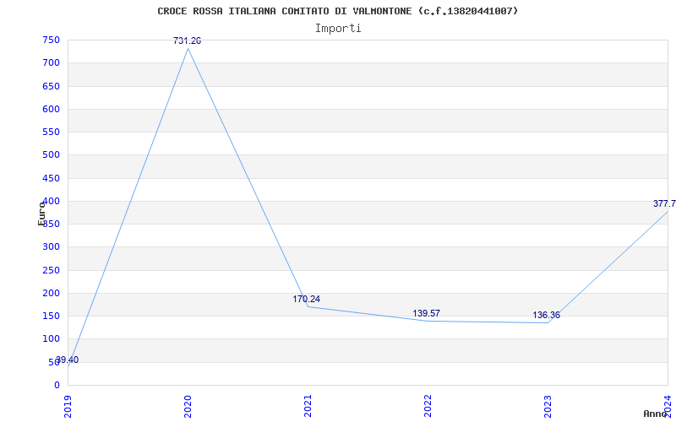This screenshot has width=676, height=422.
Task: Click the 2024 x-axis year label
Action: click(668, 406)
